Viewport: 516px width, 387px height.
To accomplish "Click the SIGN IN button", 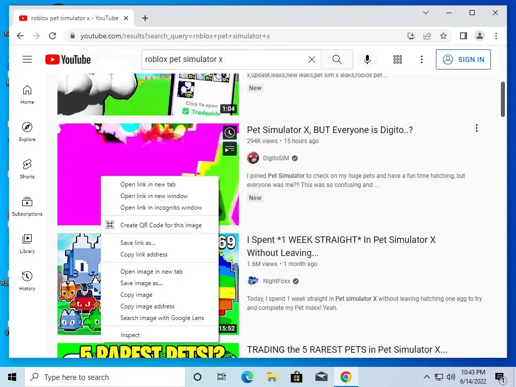I will (x=463, y=59).
